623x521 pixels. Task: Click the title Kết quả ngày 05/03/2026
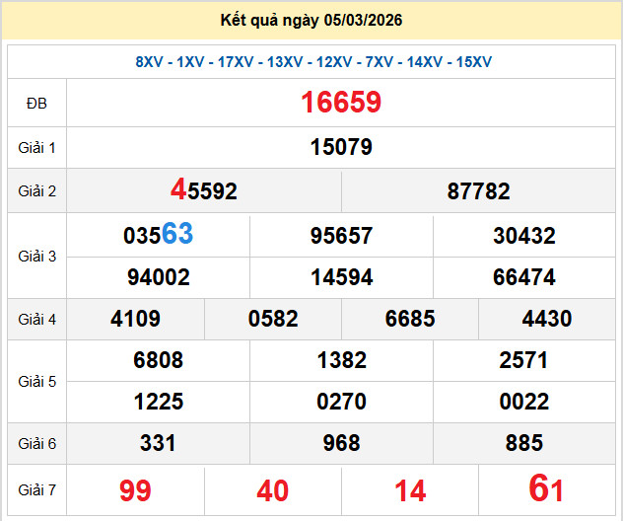pyautogui.click(x=311, y=20)
